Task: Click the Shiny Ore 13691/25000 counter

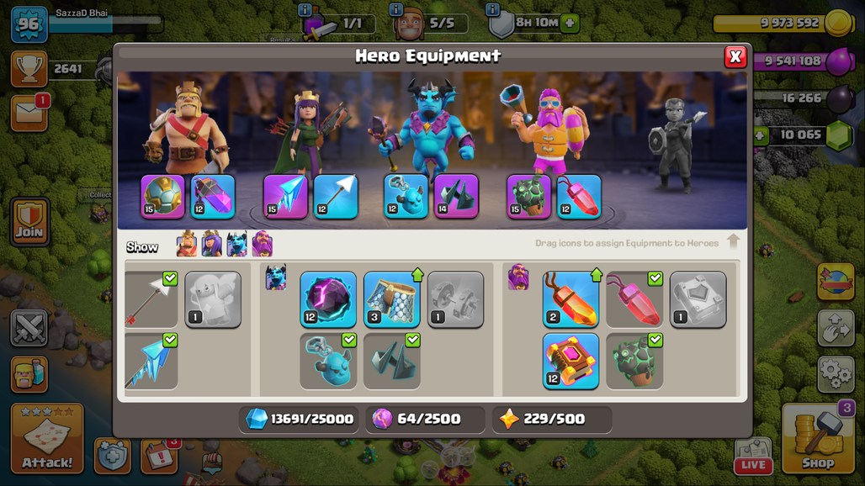Action: click(x=300, y=419)
